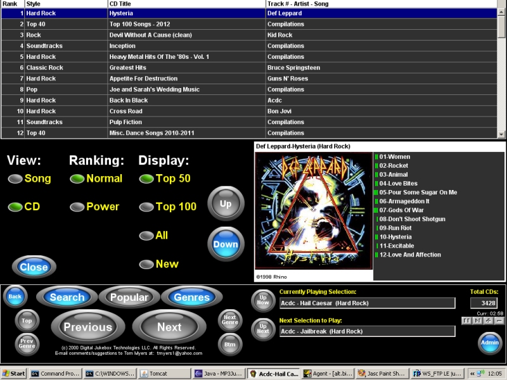507x380 pixels.
Task: Pick track 02-Rocket
Action: click(394, 166)
